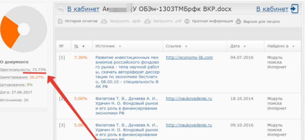Screen dimensions: 305x140
Task: Click the info icon for Краткая информация
Action: (x=187, y=21)
